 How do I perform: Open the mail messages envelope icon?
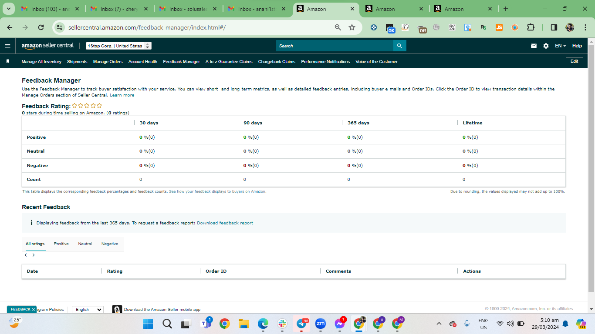[534, 46]
